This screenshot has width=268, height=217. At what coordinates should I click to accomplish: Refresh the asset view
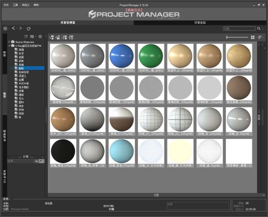tap(29, 29)
